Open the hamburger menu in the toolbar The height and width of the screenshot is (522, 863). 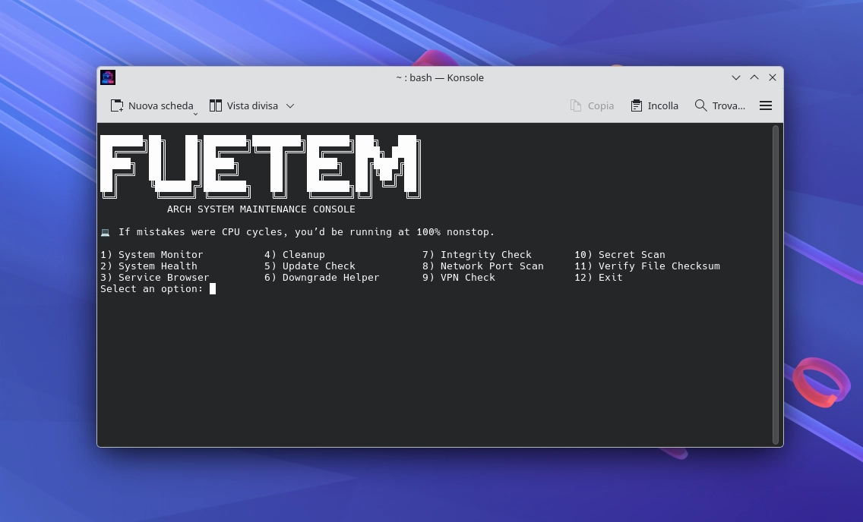[766, 105]
